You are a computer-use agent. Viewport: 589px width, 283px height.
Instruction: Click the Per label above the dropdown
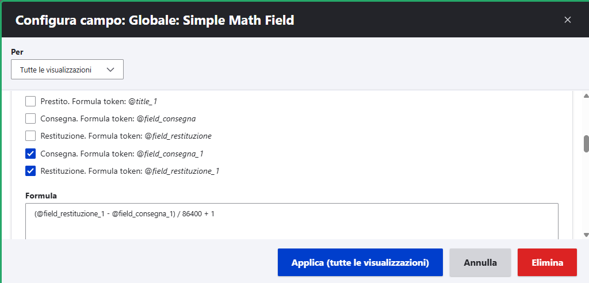tap(17, 52)
